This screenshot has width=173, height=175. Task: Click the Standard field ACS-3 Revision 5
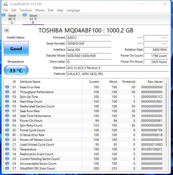point(117,68)
